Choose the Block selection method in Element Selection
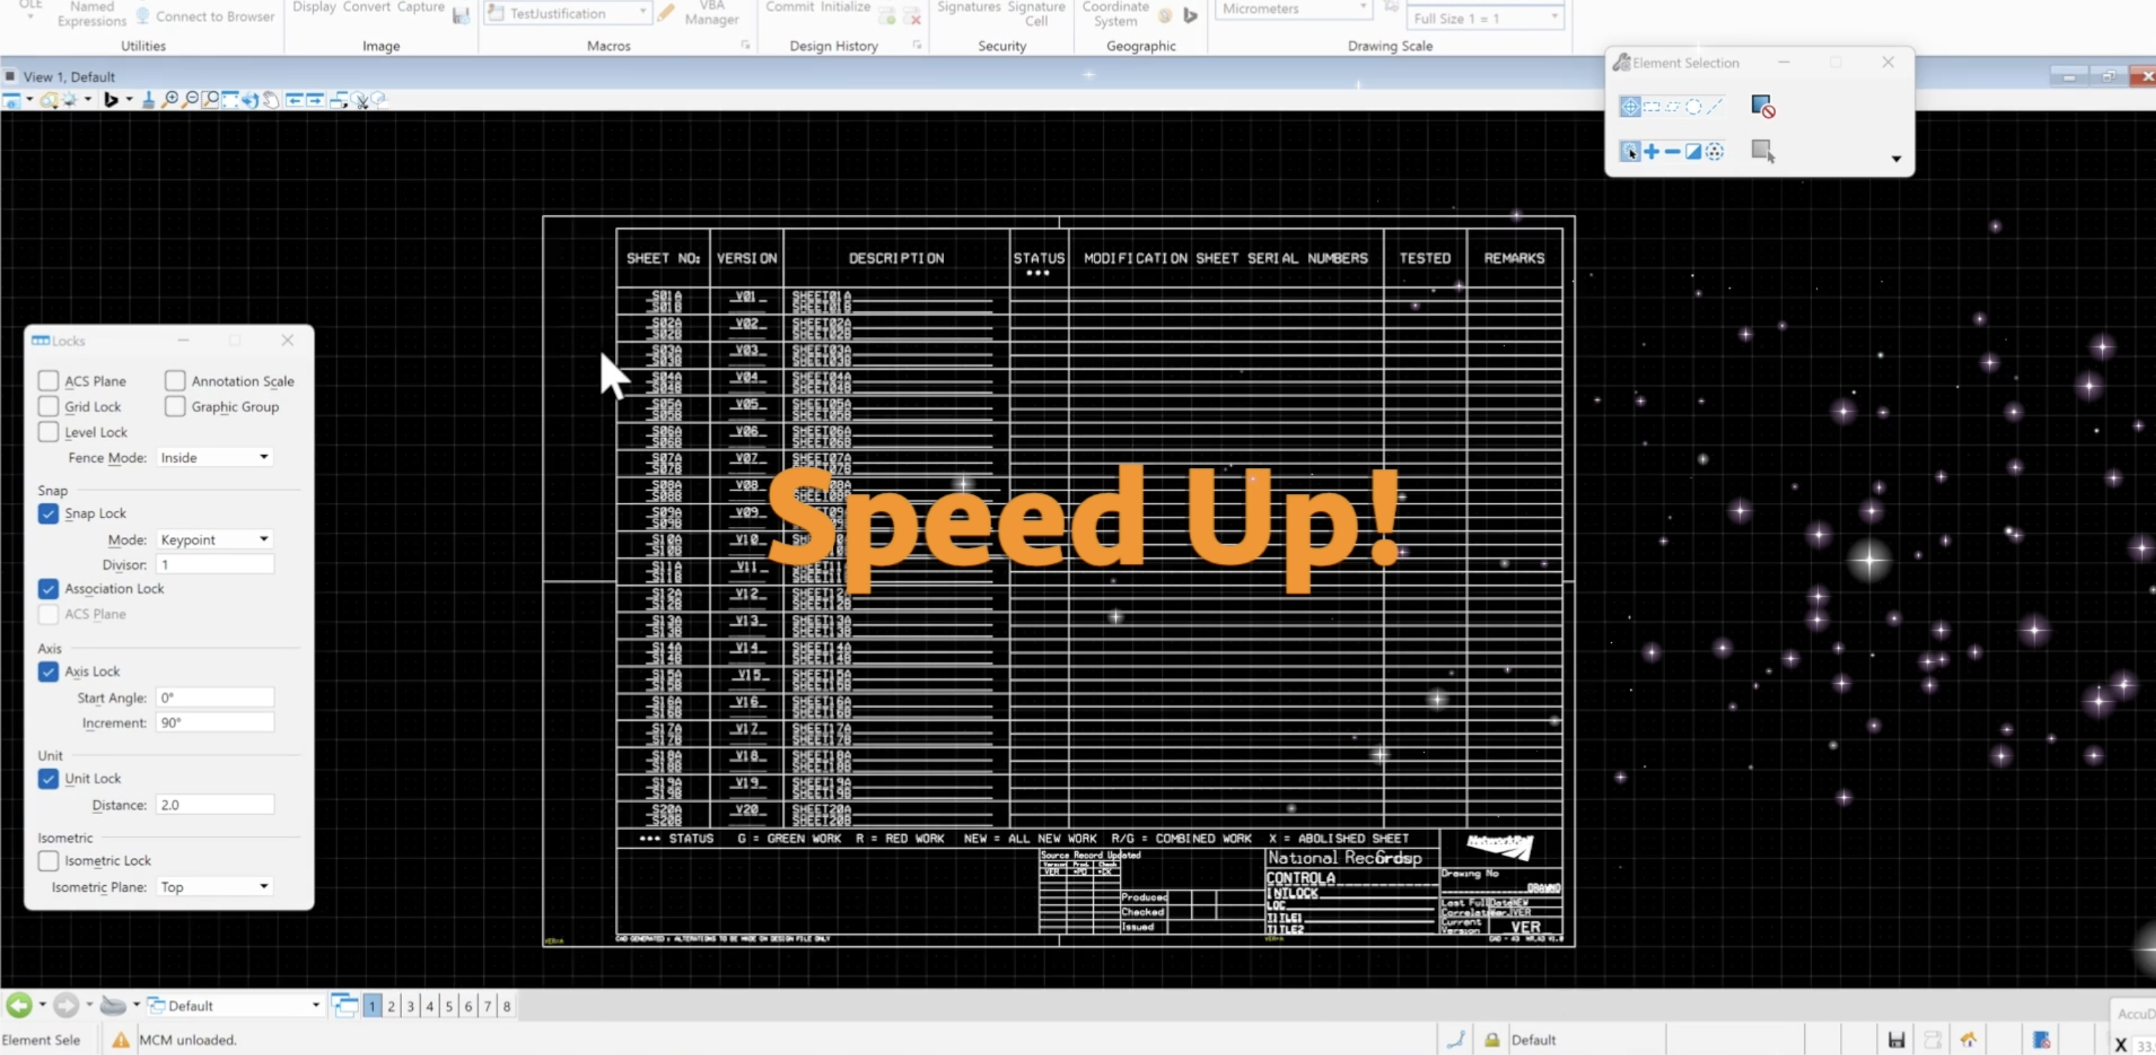Screen dimensions: 2156x1055 [1652, 107]
